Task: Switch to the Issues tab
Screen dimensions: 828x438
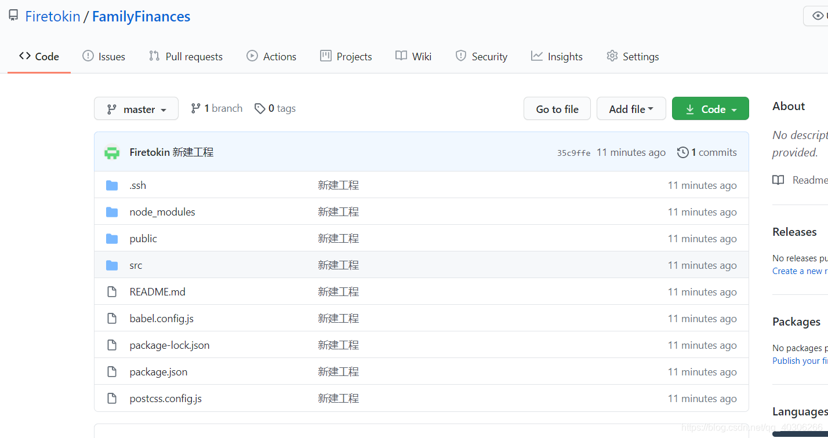Action: tap(104, 56)
